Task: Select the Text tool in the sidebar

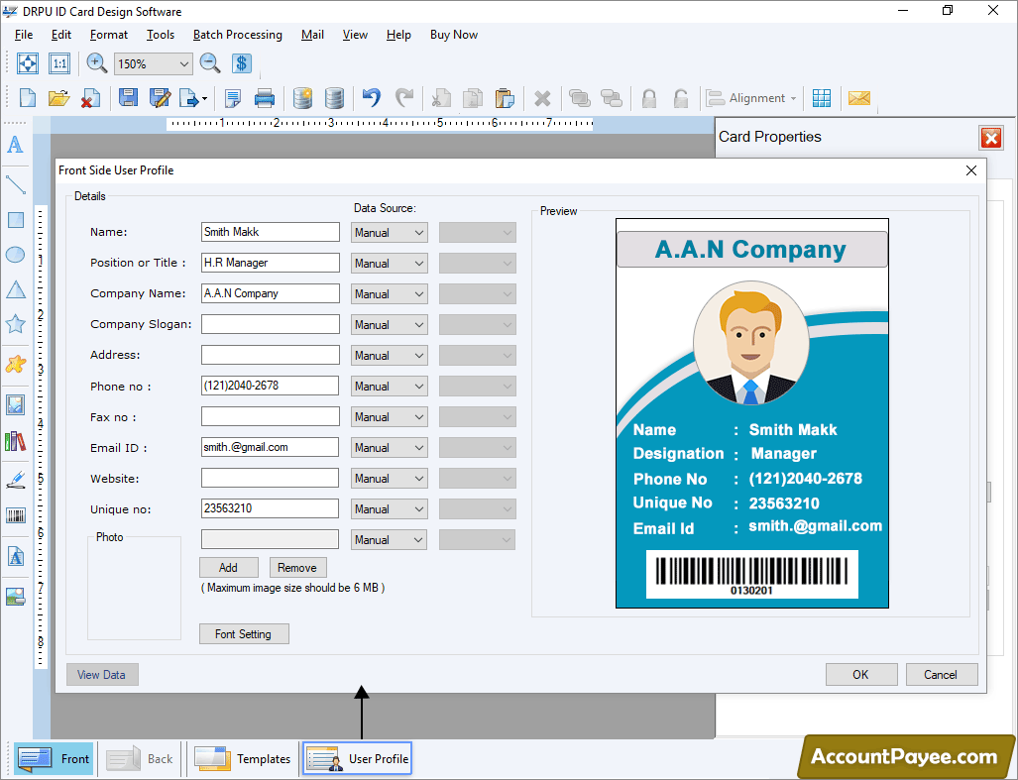Action: pyautogui.click(x=15, y=145)
